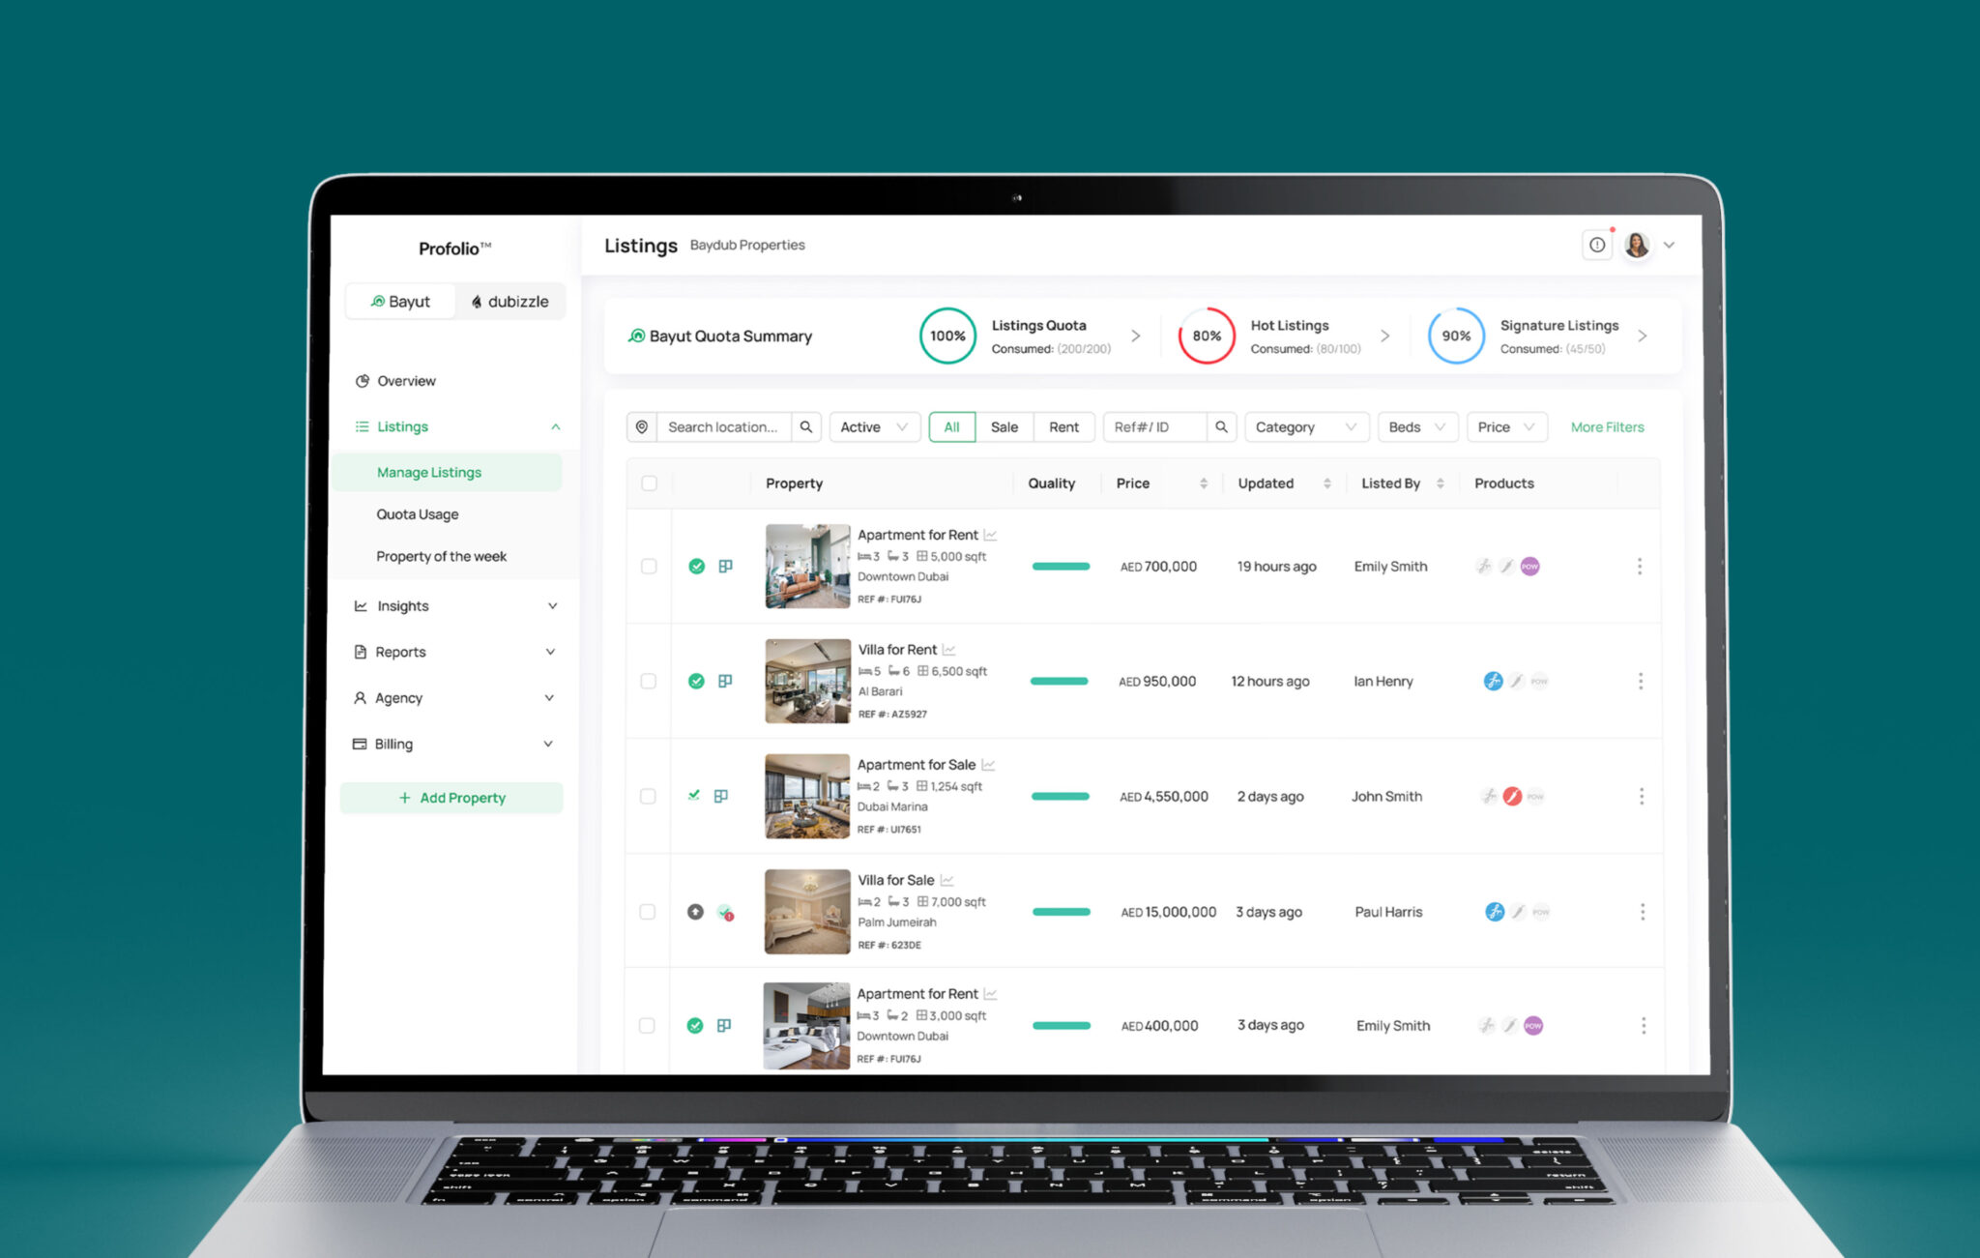Collapse the Listings sidebar section

click(555, 426)
